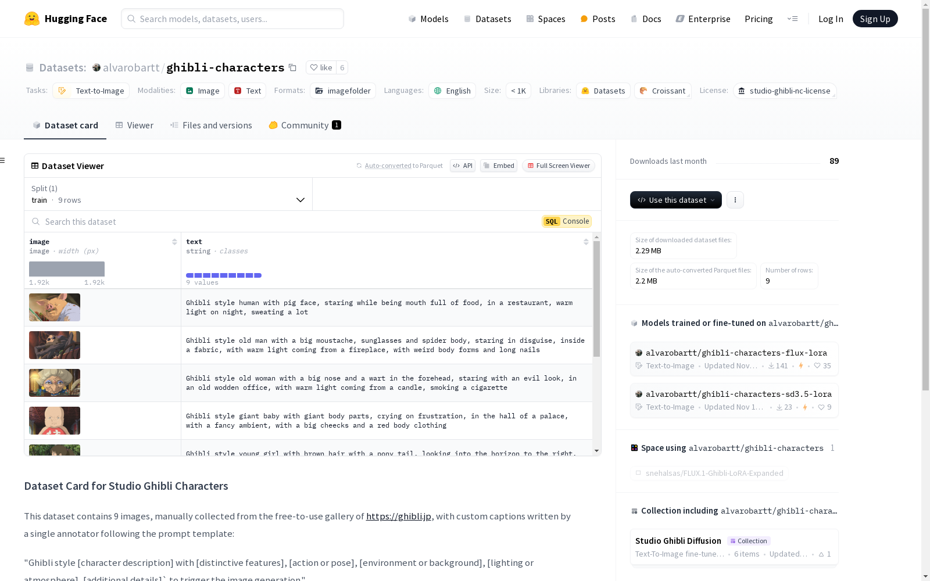
Task: Open the Community tab
Action: (x=305, y=125)
